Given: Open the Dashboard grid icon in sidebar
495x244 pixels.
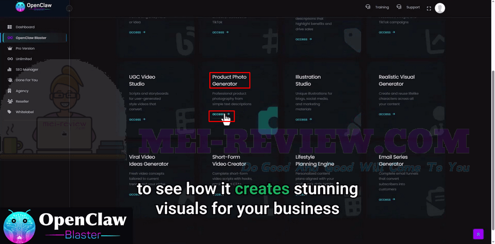Looking at the screenshot, I should tap(9, 27).
